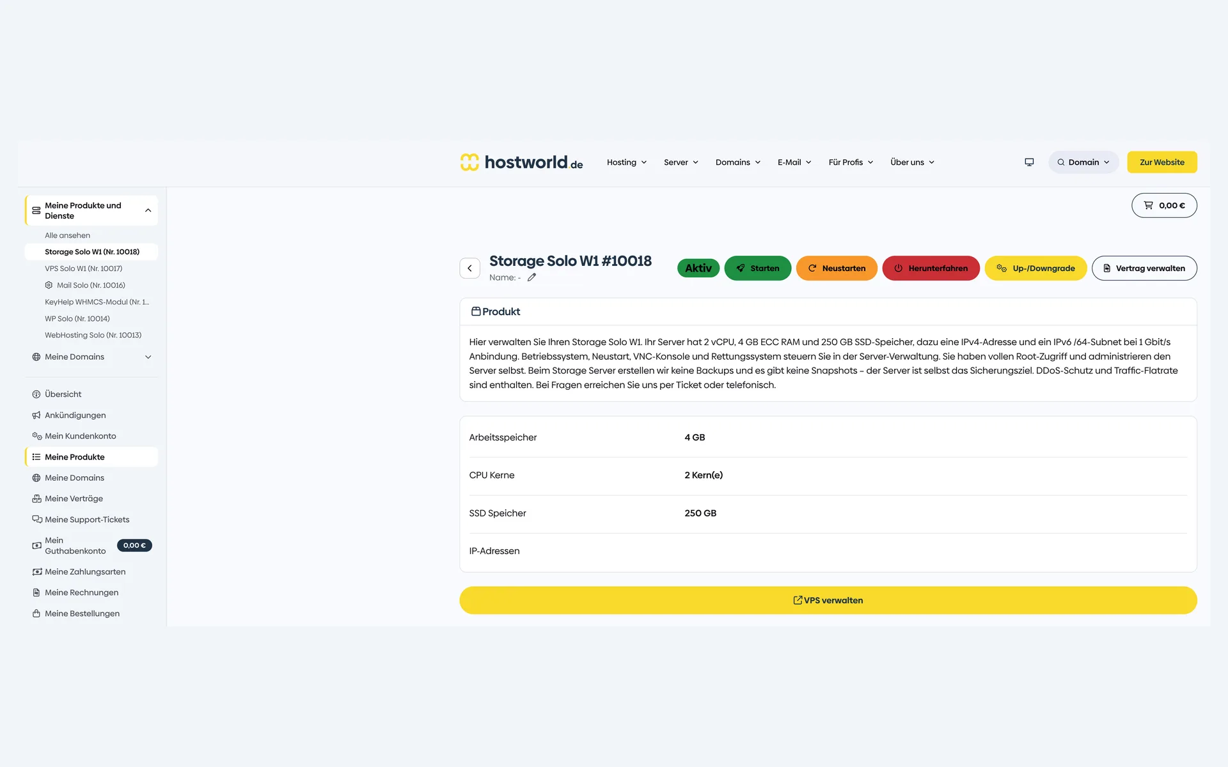Click the hostworld.de logo

click(x=521, y=162)
